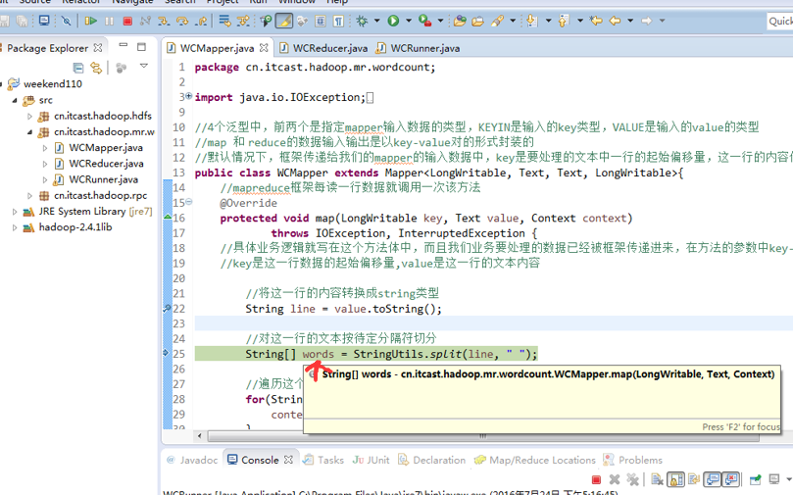This screenshot has height=495, width=793.
Task: Expand the hadoop-2.4.1lib node
Action: point(15,227)
